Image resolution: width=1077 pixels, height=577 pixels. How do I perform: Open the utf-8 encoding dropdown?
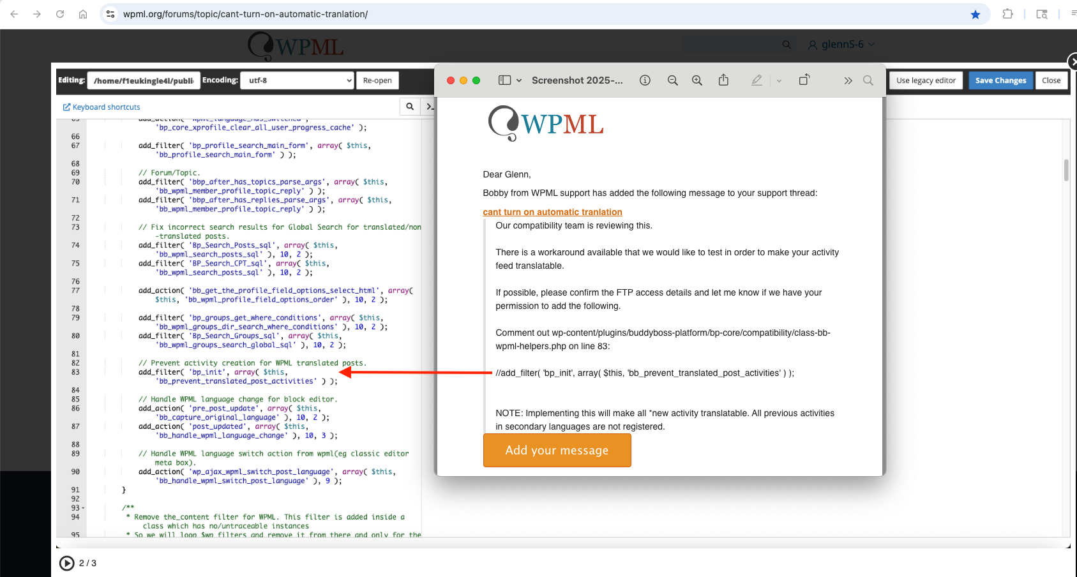pos(297,80)
